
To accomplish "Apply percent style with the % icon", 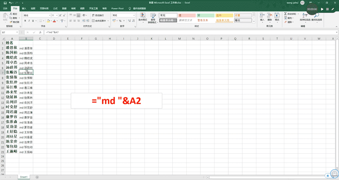I will tap(120, 21).
